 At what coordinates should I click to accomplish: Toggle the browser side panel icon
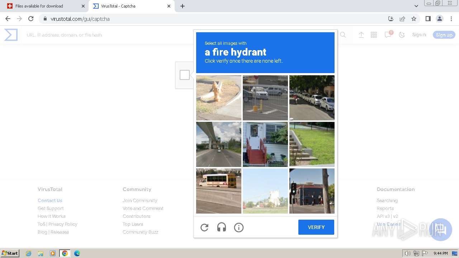point(428,19)
